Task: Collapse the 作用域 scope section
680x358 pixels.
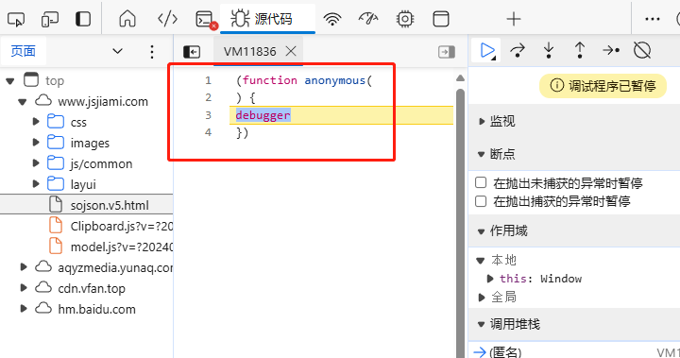Action: tap(481, 231)
